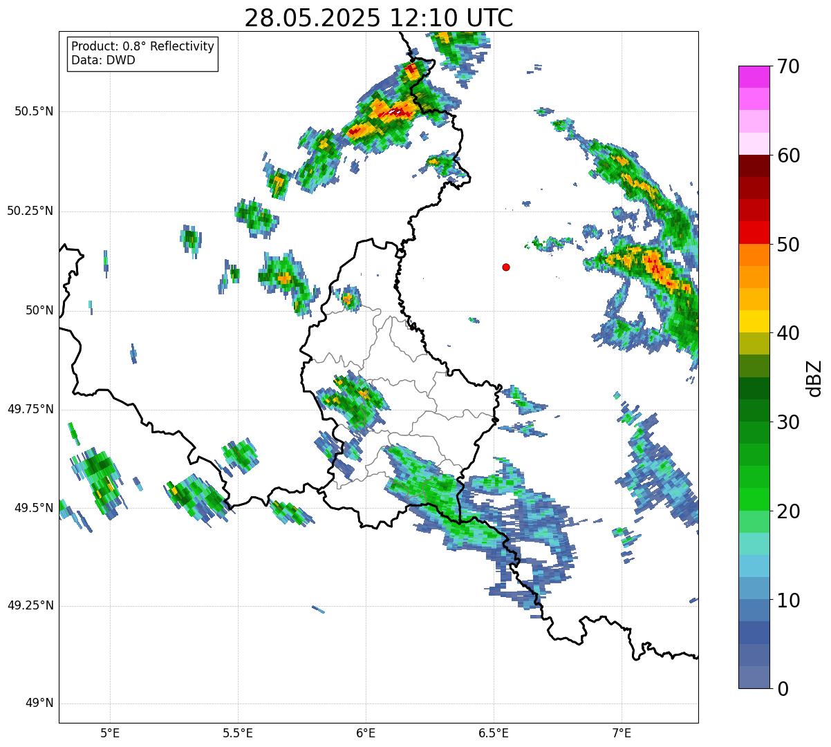Pick the olive segment just below 40
This screenshot has height=747, width=831.
point(754,343)
